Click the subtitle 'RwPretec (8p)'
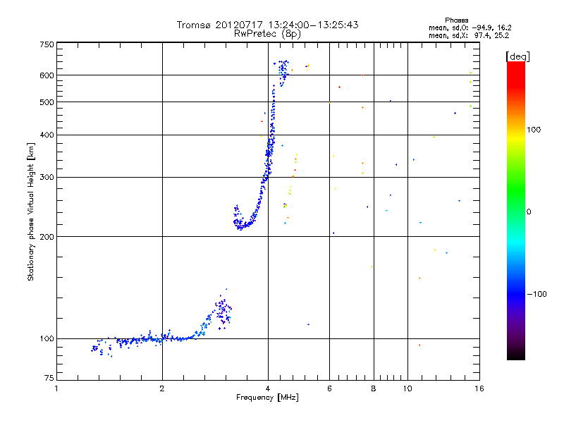564x423 pixels. tap(267, 34)
